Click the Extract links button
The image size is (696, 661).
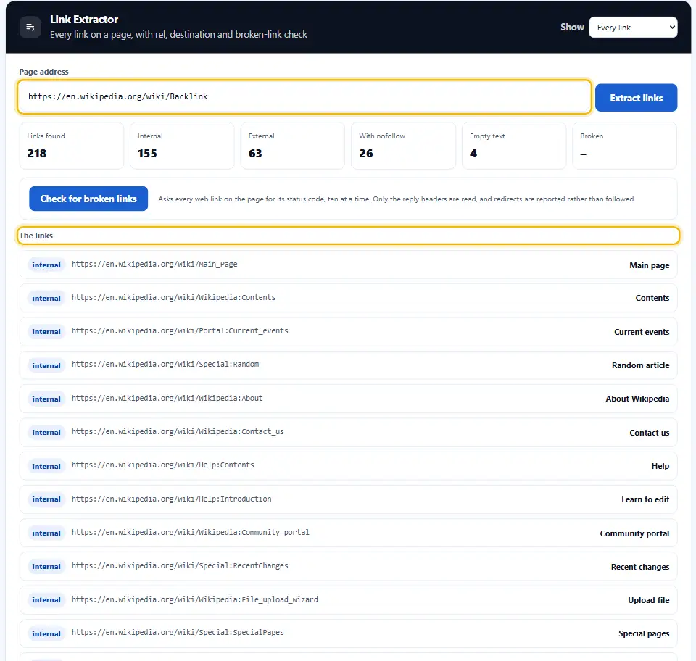pyautogui.click(x=636, y=98)
